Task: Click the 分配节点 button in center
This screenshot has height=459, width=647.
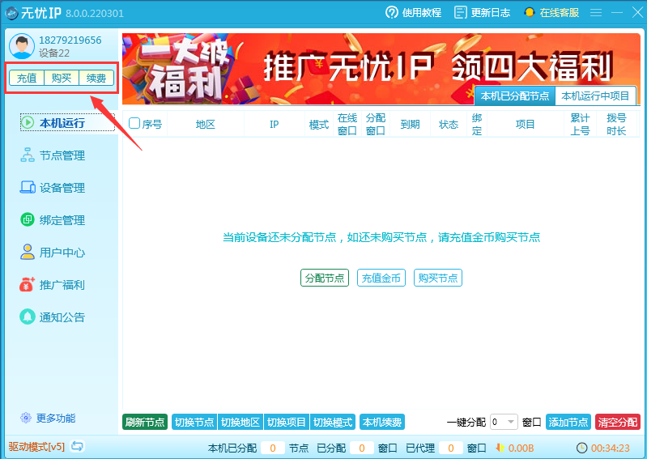Action: (325, 278)
